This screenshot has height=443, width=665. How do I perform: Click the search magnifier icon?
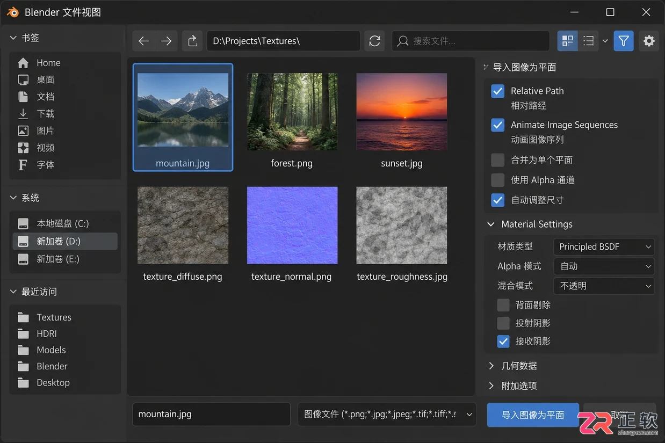(x=403, y=41)
